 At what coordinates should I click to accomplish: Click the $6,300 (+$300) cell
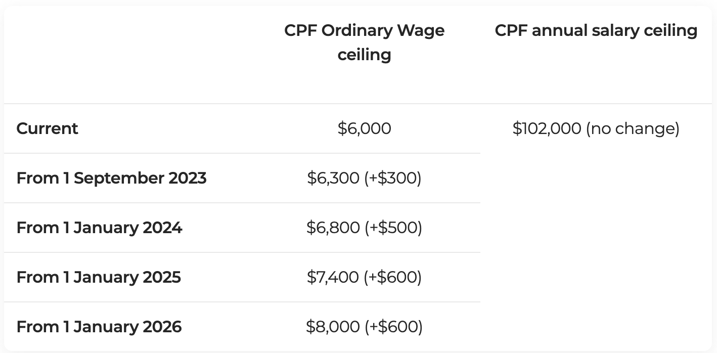click(x=364, y=178)
